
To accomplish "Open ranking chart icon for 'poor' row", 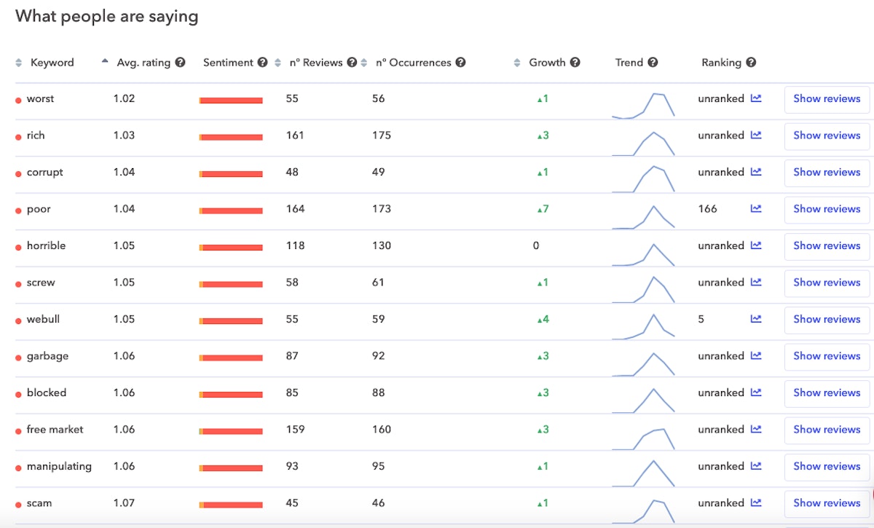I will [756, 209].
